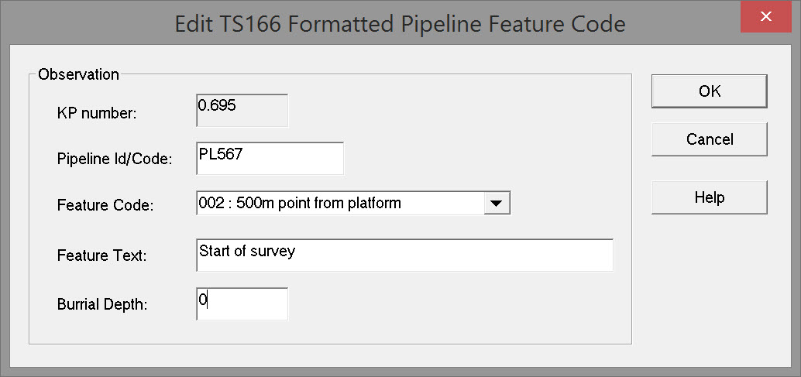Viewport: 801px width, 377px height.
Task: Click the '0.695' KP value
Action: click(217, 105)
